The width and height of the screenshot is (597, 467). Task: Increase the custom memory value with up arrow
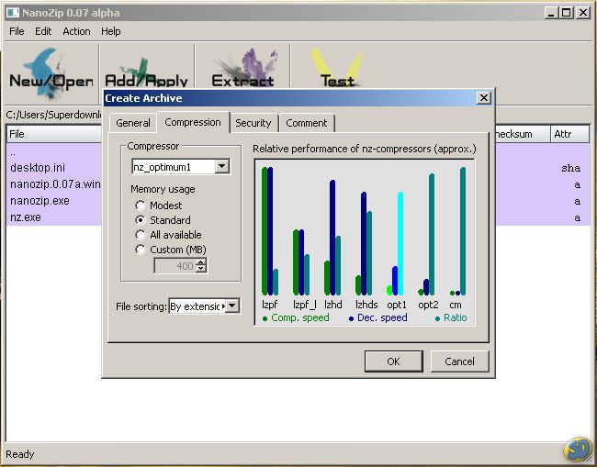point(201,262)
